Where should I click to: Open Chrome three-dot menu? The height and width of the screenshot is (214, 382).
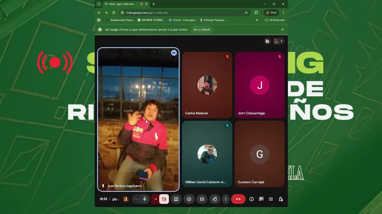pyautogui.click(x=283, y=13)
